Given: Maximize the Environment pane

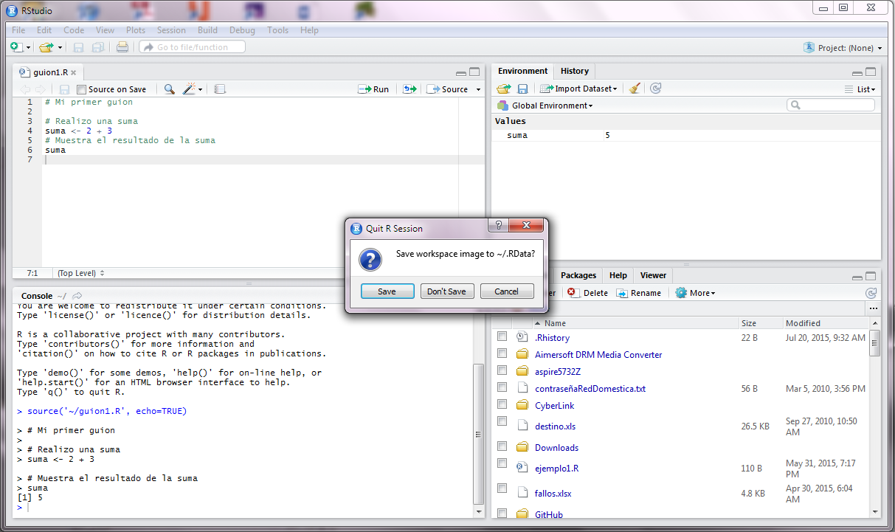Looking at the screenshot, I should (871, 72).
